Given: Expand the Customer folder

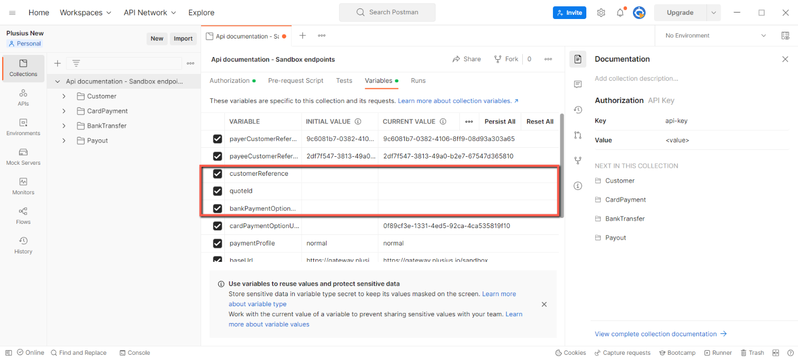Looking at the screenshot, I should (x=64, y=96).
